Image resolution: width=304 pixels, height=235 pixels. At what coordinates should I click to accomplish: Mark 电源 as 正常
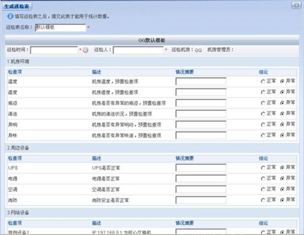click(x=263, y=179)
